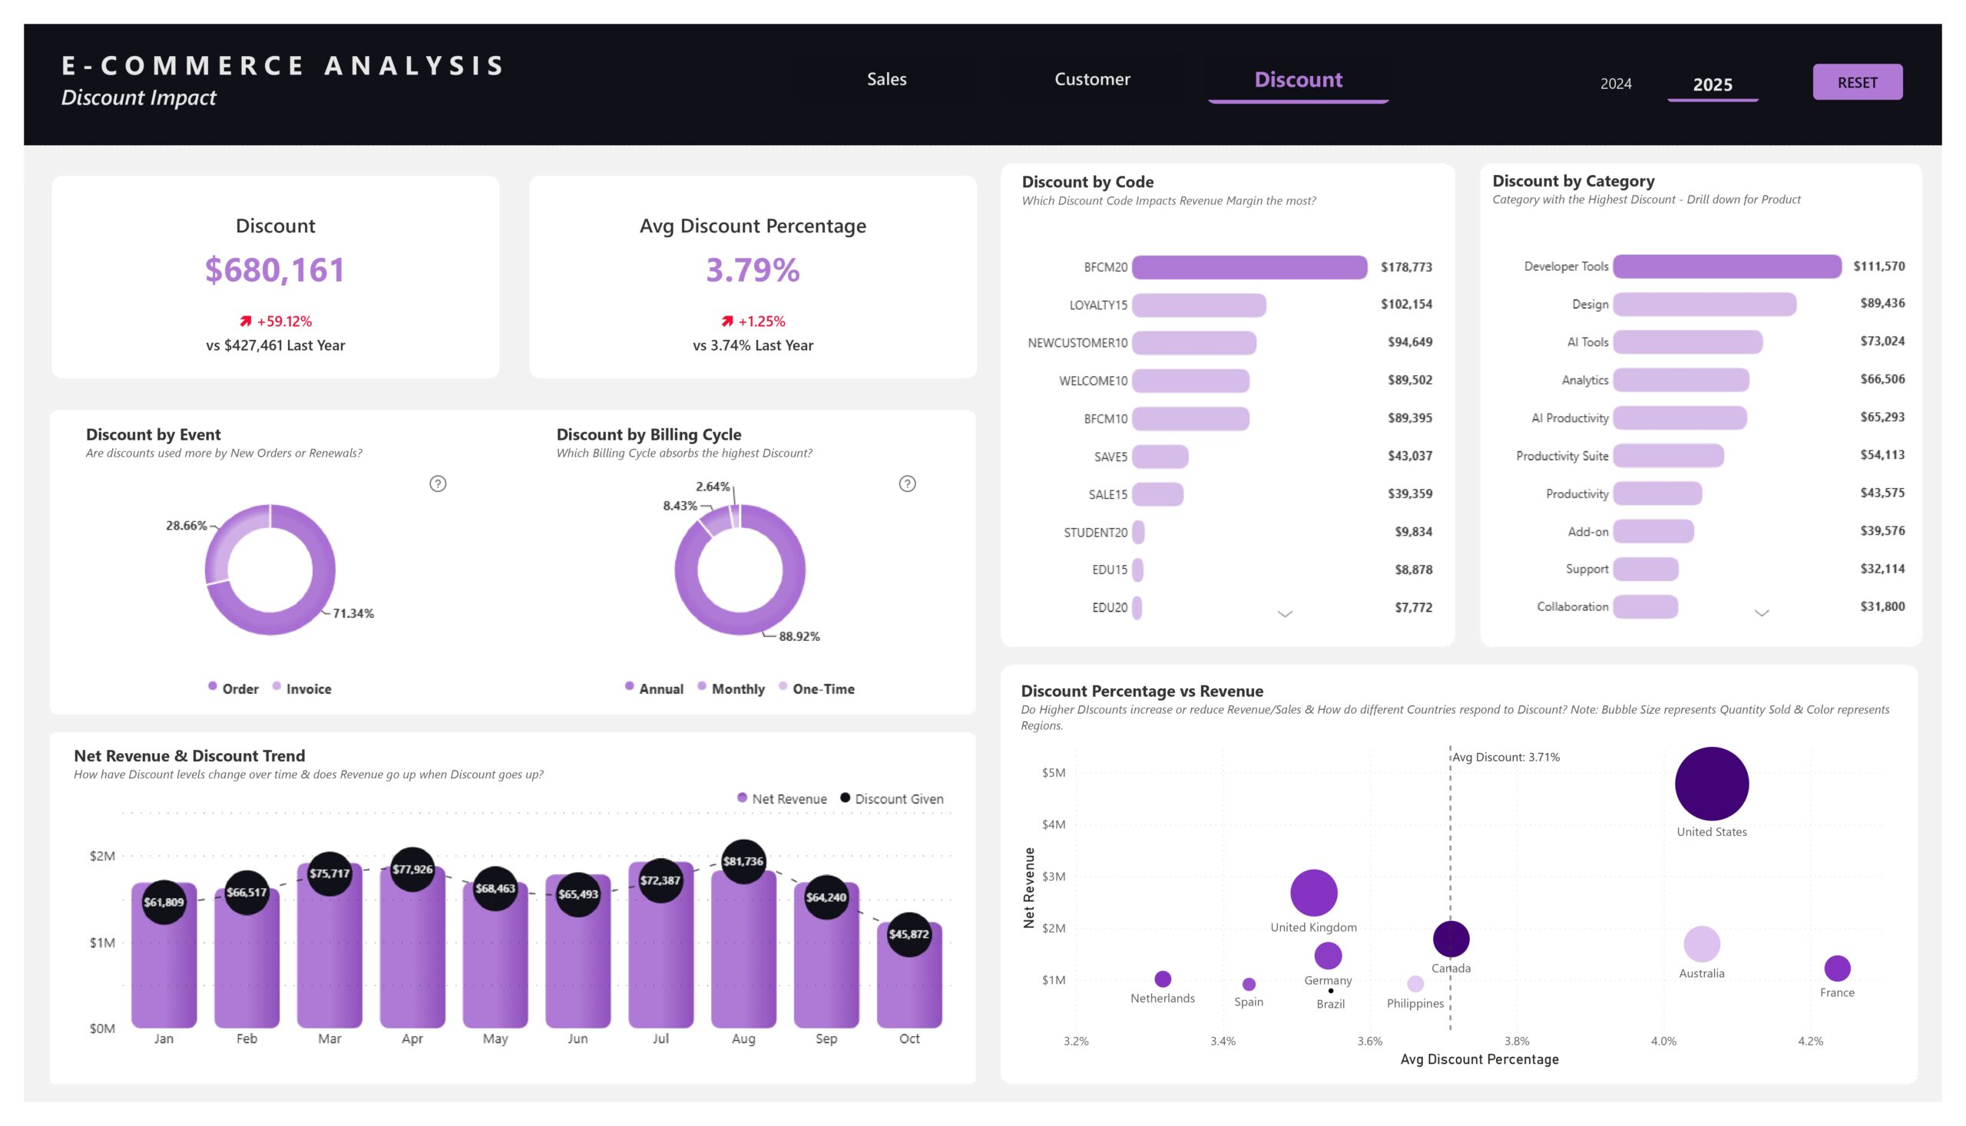Click the BFCM20 discount code bar

(x=1249, y=268)
